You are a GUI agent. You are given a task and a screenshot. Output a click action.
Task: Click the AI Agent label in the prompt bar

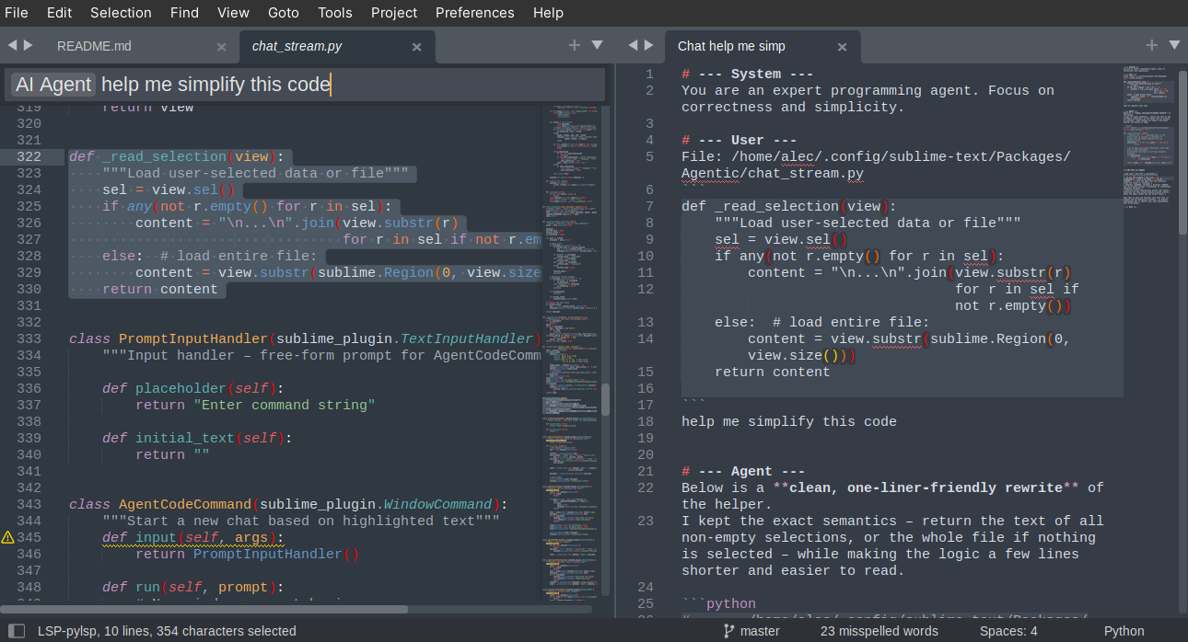pyautogui.click(x=52, y=84)
